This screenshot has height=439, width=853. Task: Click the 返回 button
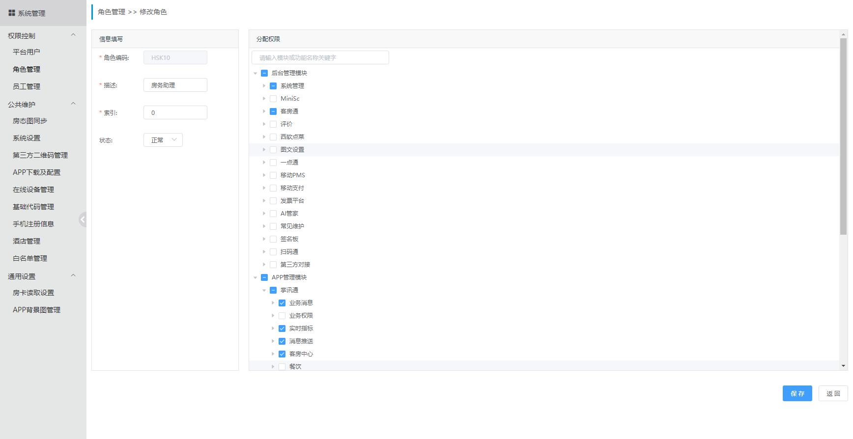pyautogui.click(x=833, y=393)
